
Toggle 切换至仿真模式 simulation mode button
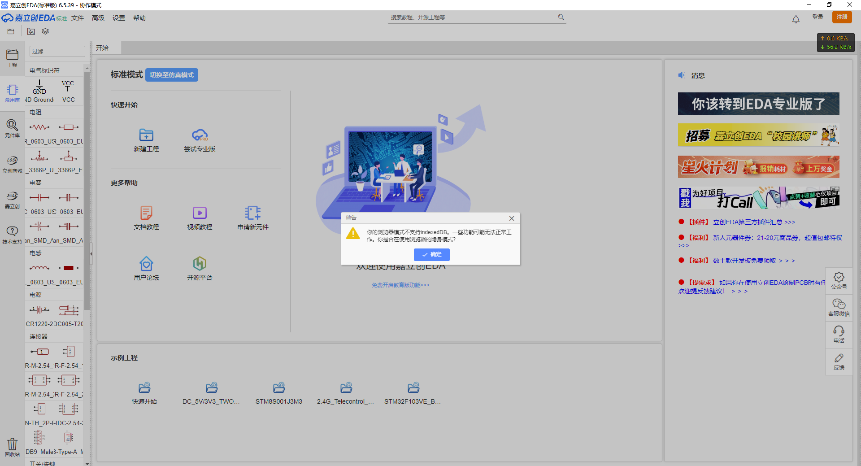tap(172, 75)
